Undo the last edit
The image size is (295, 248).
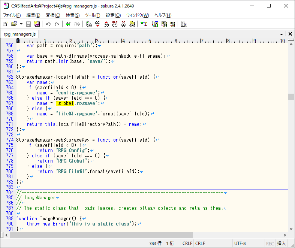pos(48,24)
